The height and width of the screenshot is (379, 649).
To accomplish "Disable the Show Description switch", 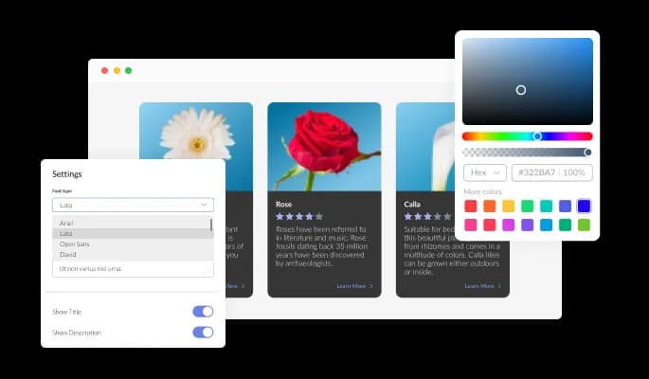I will (x=203, y=332).
